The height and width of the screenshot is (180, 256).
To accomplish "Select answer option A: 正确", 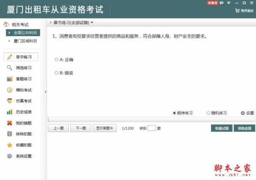I will coord(57,60).
